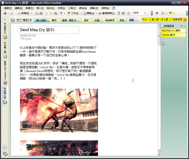
Task: Click the vertical scrollbar thumb
Action: [x=159, y=36]
